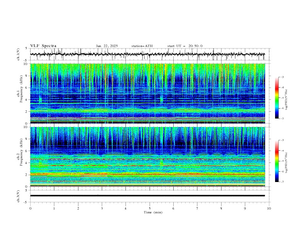Pick the ch.1 PSD color scale bar

[x=277, y=98]
